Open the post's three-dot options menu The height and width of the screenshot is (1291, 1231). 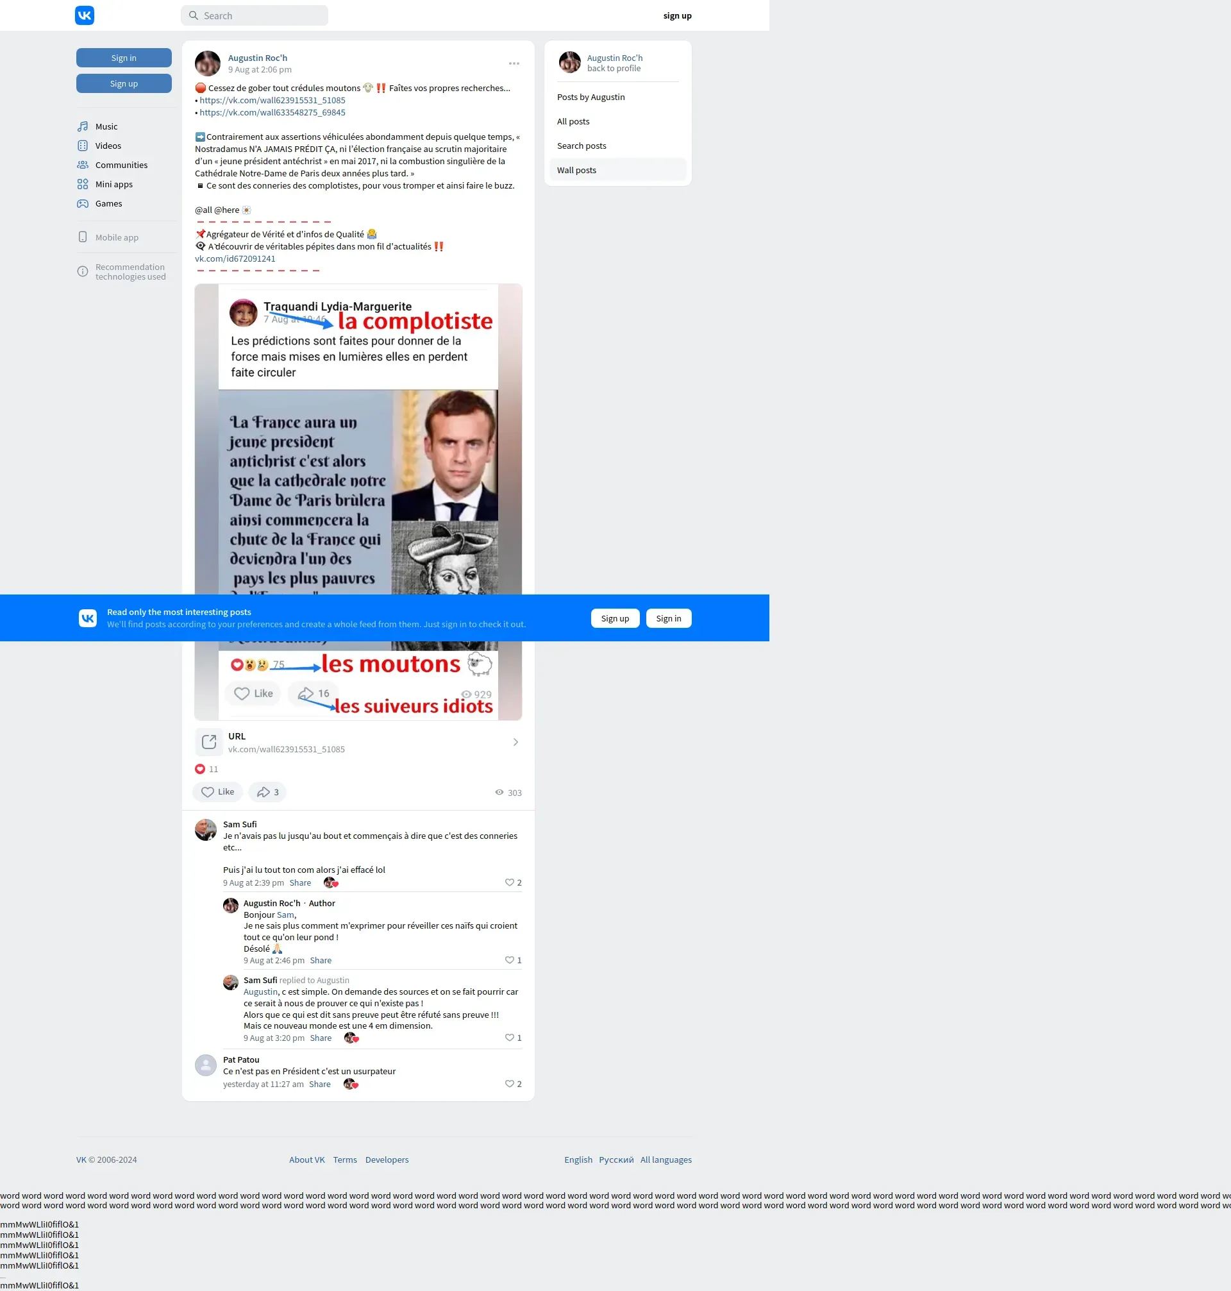pyautogui.click(x=514, y=63)
